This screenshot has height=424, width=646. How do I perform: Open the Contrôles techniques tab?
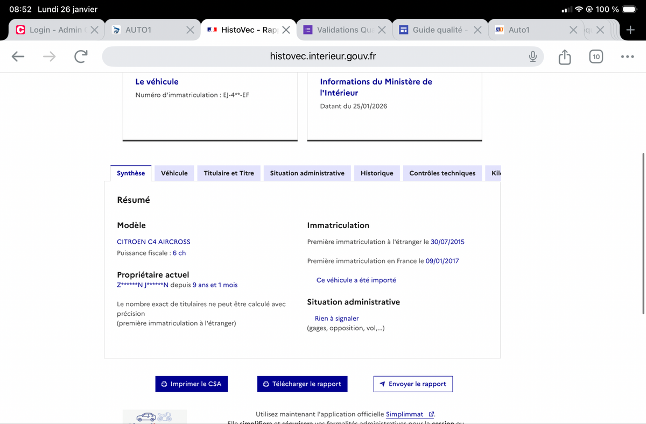442,173
